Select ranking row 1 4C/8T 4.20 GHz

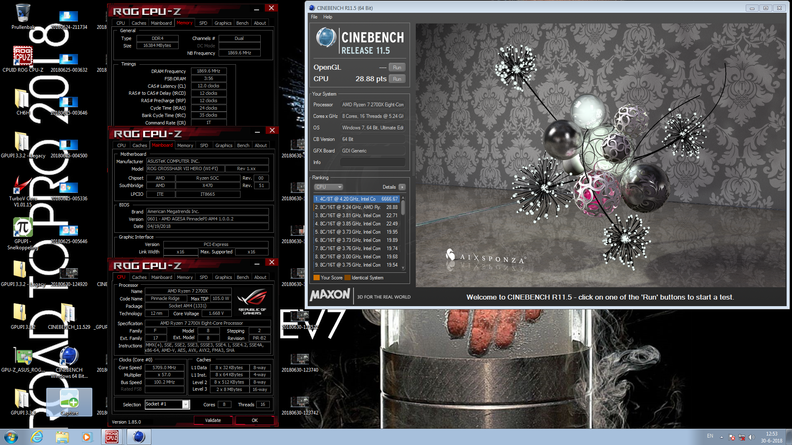356,199
